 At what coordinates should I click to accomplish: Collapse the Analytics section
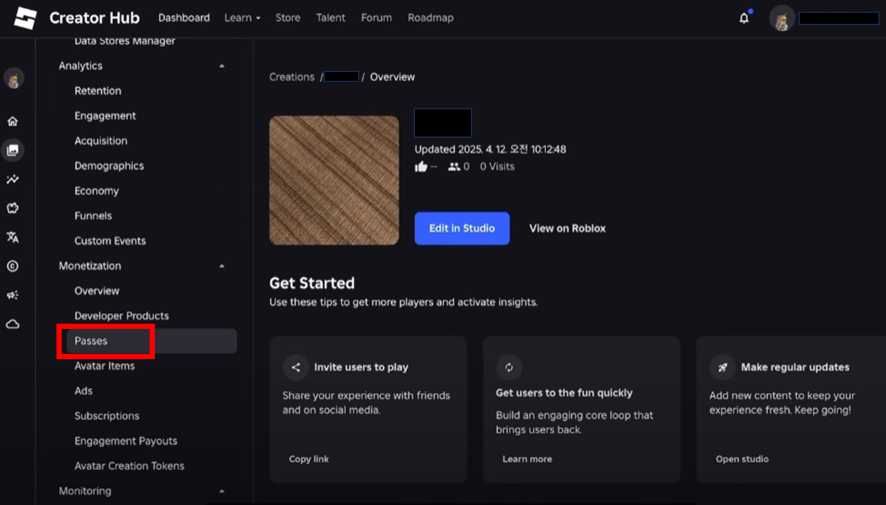[222, 66]
